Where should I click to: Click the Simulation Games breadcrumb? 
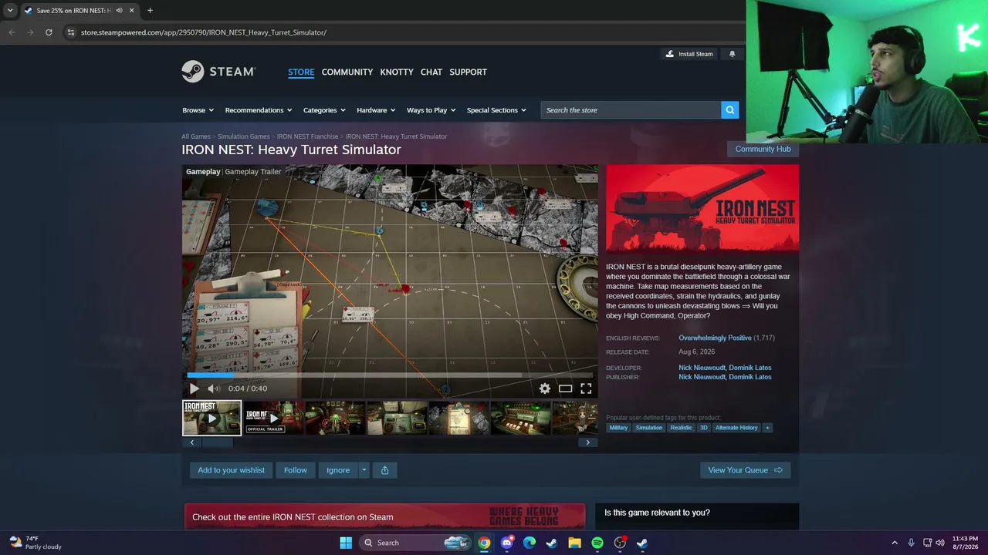pos(244,136)
